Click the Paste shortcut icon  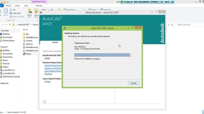pyautogui.click(x=11, y=16)
